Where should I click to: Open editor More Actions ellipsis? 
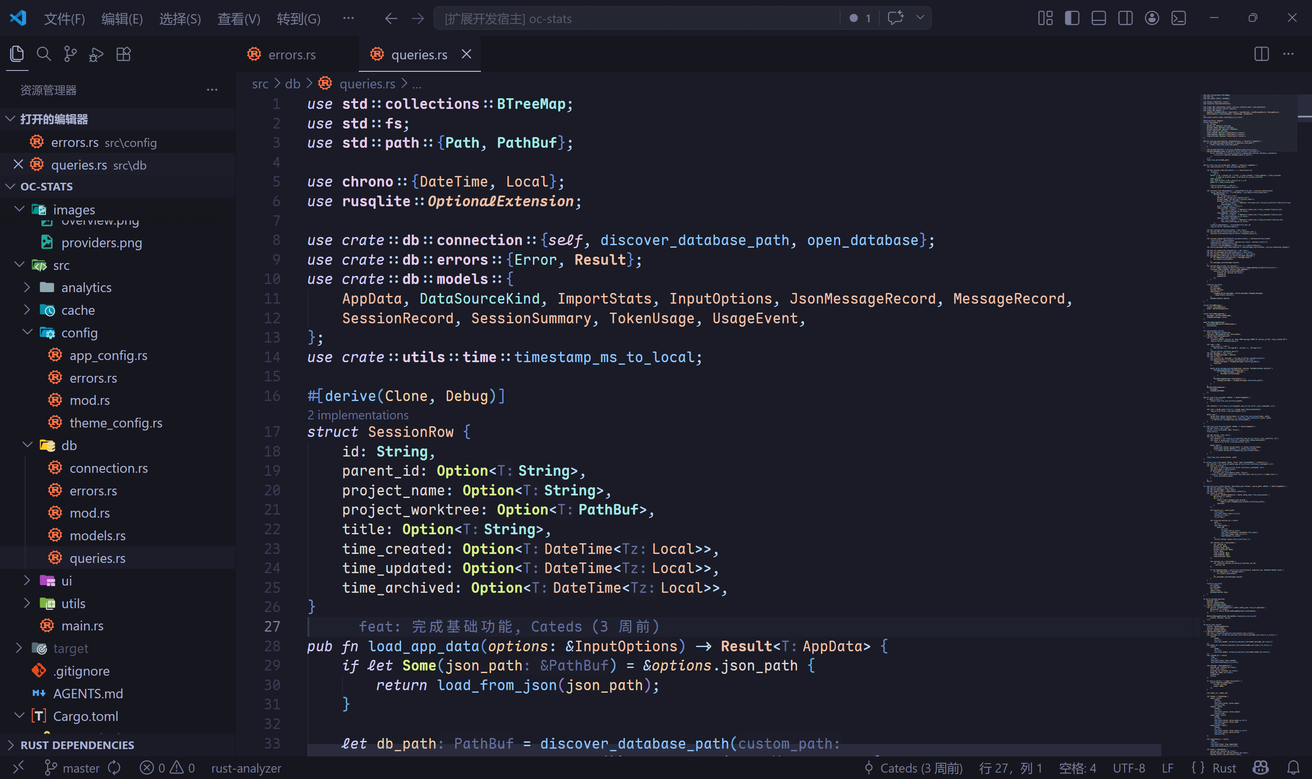[x=1289, y=54]
